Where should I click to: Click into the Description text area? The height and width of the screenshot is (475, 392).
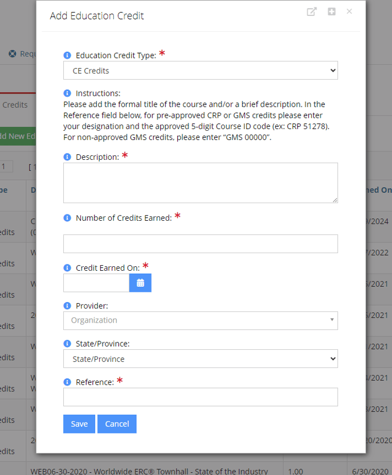(200, 183)
